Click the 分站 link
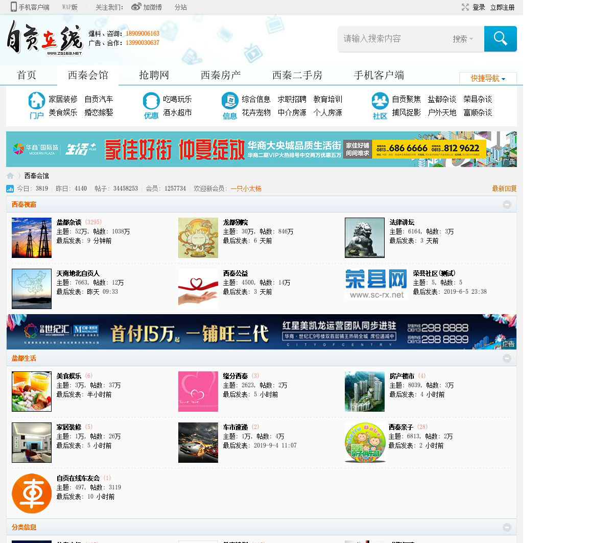Viewport: 613px width, 543px height. coord(181,7)
